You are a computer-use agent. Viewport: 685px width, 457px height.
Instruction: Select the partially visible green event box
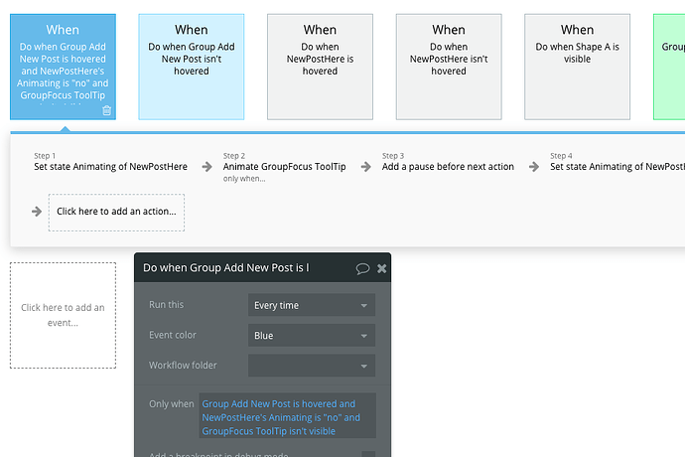[670, 67]
